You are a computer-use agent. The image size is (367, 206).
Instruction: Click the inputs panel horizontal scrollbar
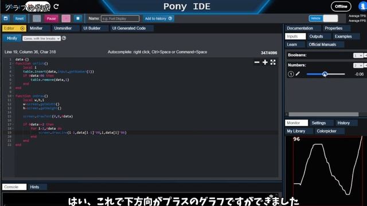[323, 114]
